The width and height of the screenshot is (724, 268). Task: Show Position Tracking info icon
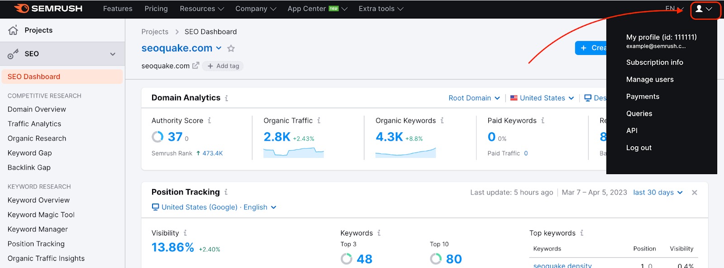pyautogui.click(x=226, y=192)
